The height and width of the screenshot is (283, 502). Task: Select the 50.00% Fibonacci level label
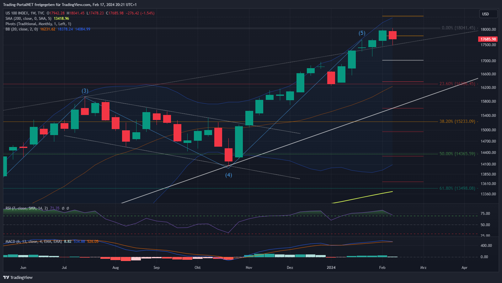coord(457,154)
